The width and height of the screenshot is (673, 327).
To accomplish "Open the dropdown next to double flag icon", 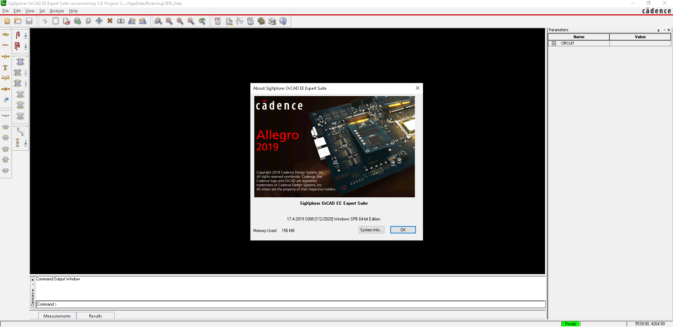I will pyautogui.click(x=26, y=46).
